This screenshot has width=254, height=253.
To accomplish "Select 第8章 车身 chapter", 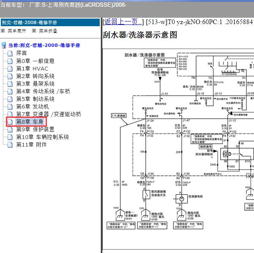I will (x=30, y=122).
